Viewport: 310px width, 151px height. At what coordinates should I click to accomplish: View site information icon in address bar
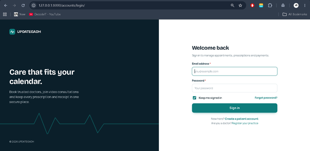coord(34,5)
